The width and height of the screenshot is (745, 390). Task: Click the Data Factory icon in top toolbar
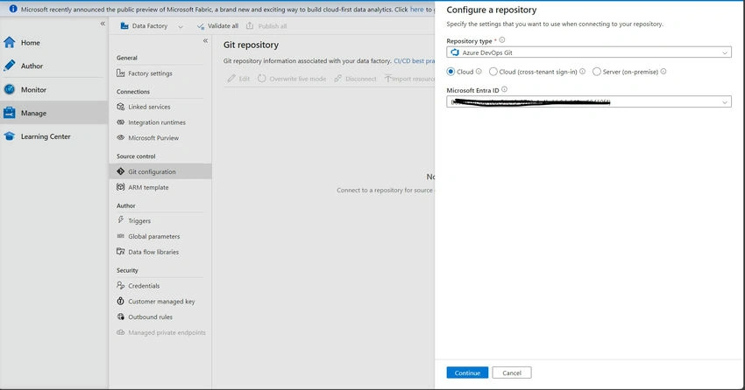(x=124, y=26)
